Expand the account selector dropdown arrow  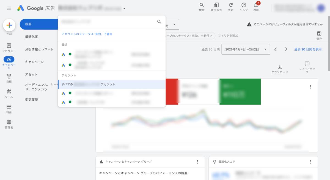[124, 9]
